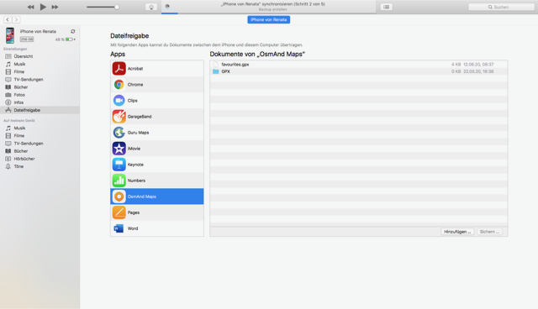Click the iPhone device thumbnail
This screenshot has height=309, width=538.
coord(10,35)
